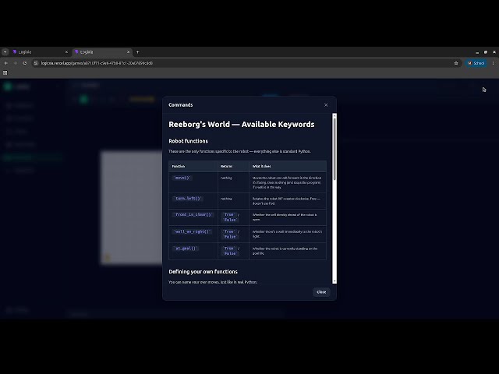Viewport: 499px width, 374px height.
Task: Click the True value in at_goal() row
Action: (x=228, y=249)
